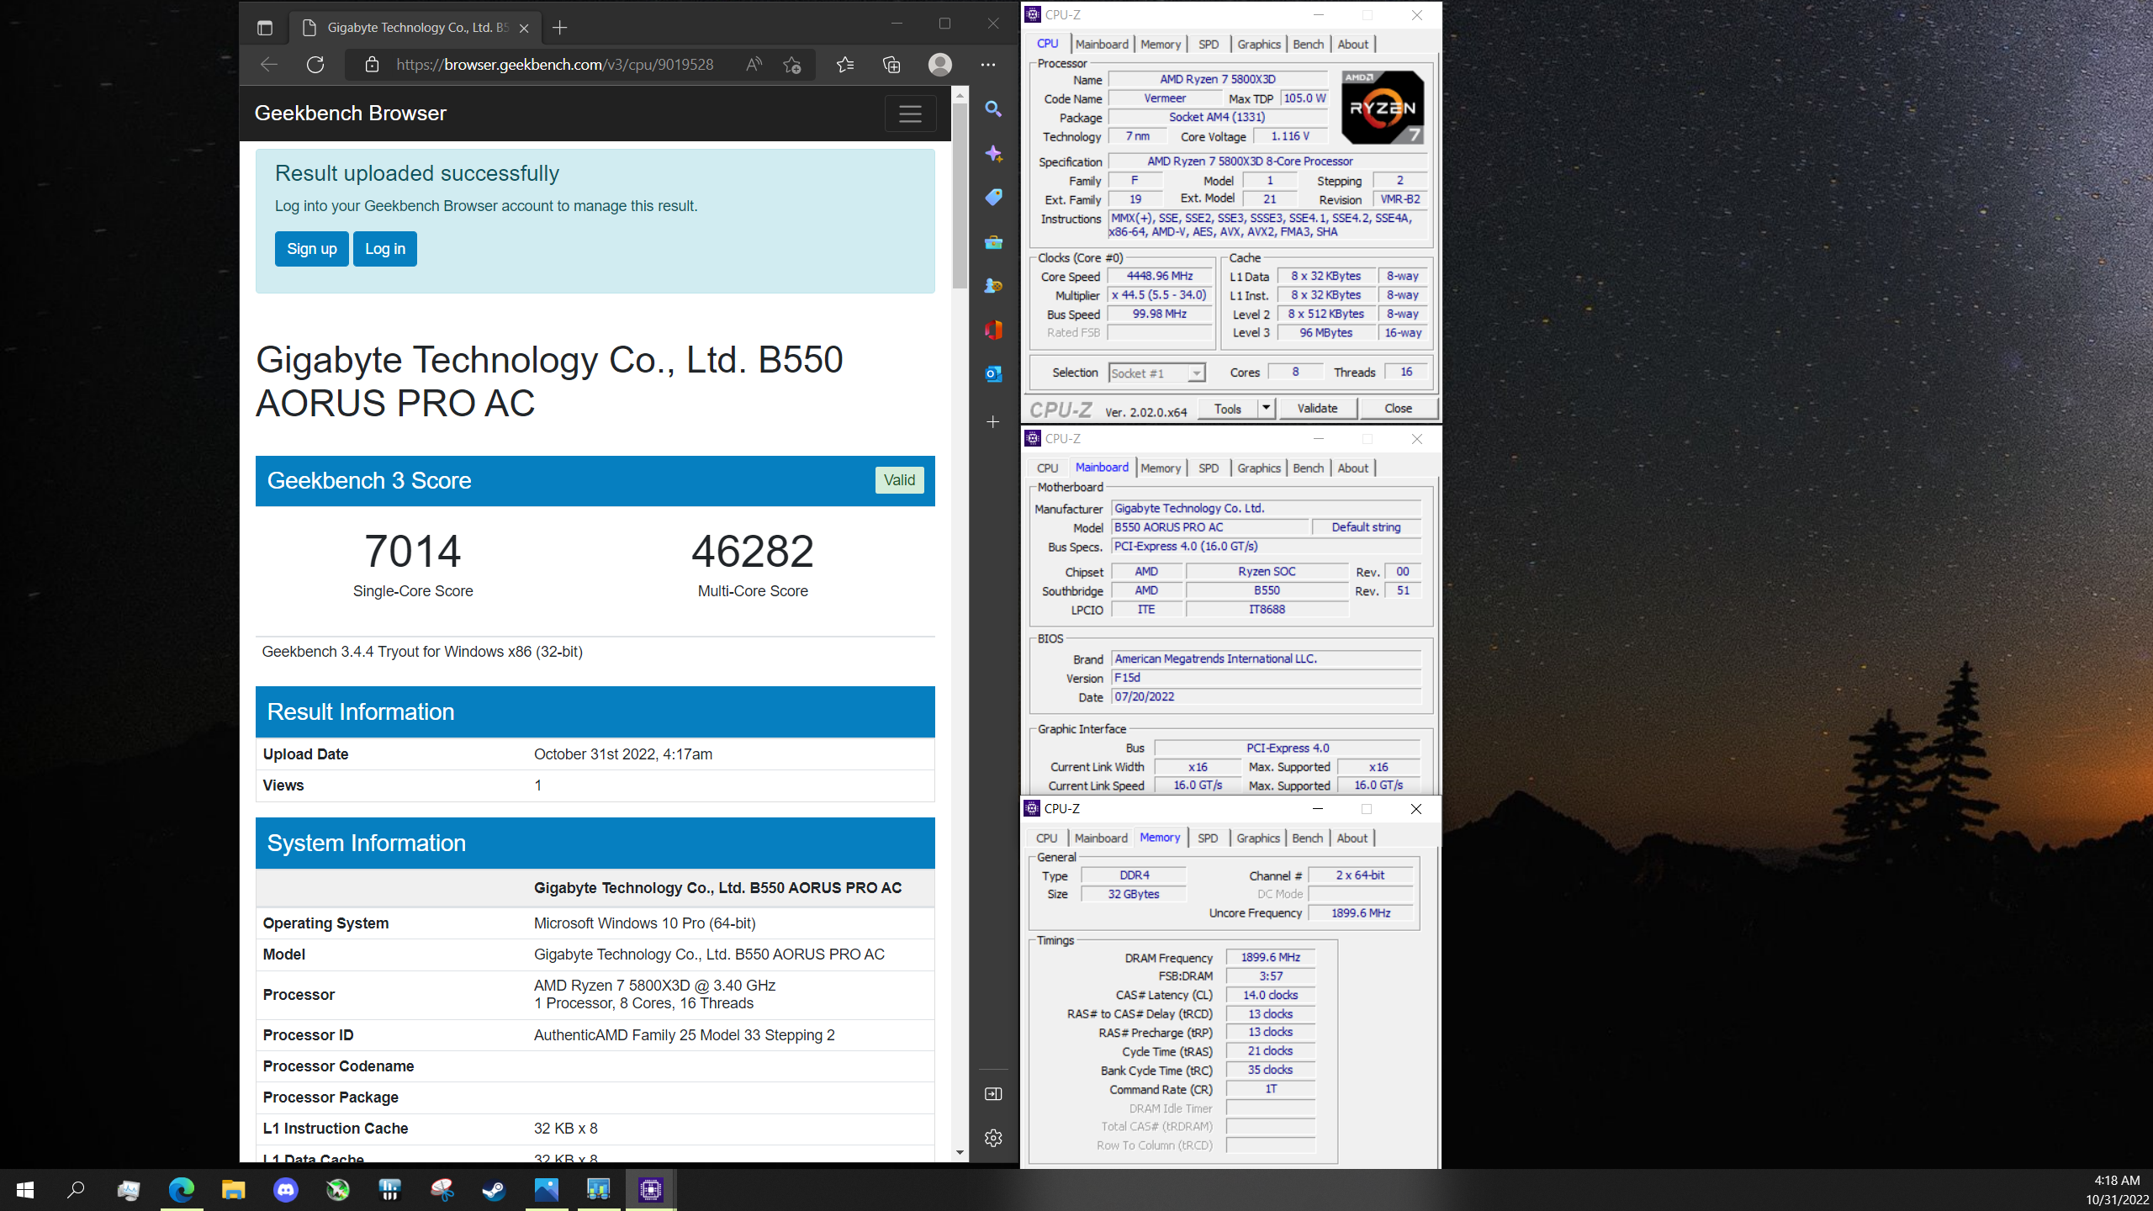
Task: Open File Explorer from taskbar
Action: [x=233, y=1189]
